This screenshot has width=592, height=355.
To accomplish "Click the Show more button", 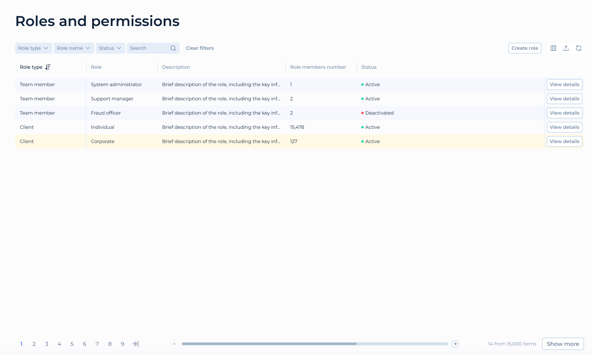I will coord(563,343).
